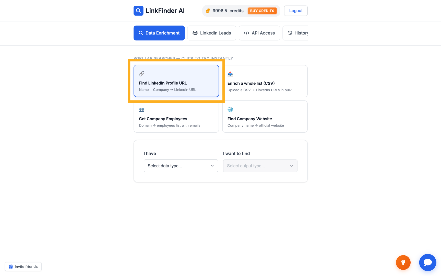The image size is (441, 276).
Task: Open the Select output type dropdown
Action: coord(260,166)
